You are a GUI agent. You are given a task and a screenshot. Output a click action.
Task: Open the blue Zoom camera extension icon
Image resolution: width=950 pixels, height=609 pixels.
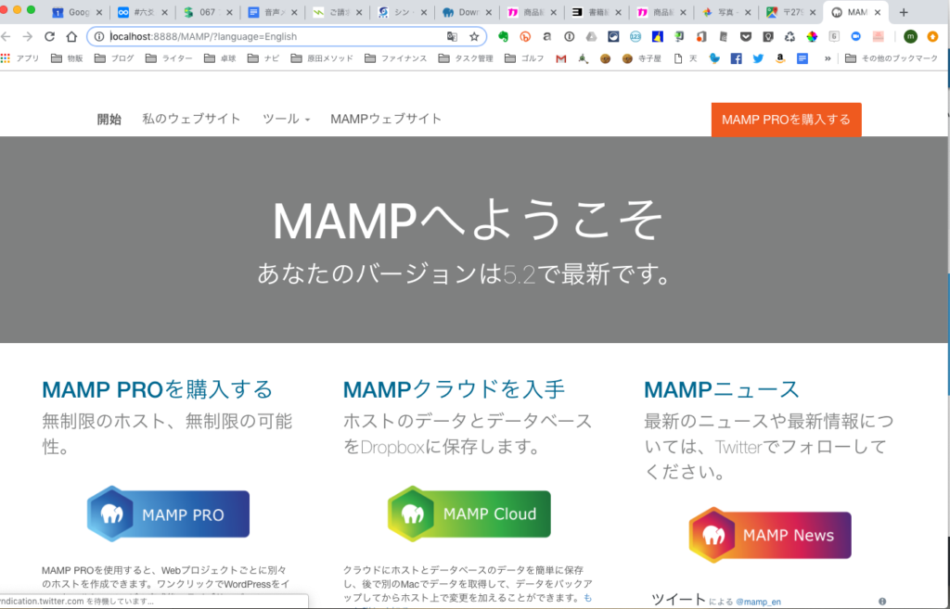click(855, 36)
